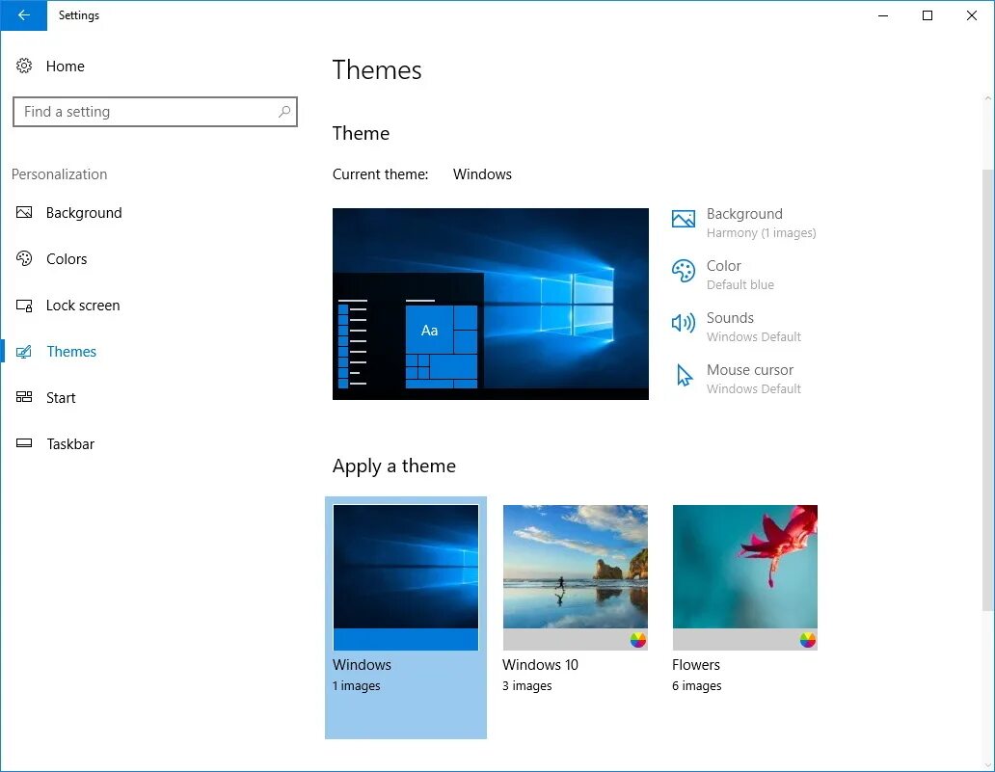Open Color Default blue setting
Image resolution: width=995 pixels, height=772 pixels.
[723, 275]
